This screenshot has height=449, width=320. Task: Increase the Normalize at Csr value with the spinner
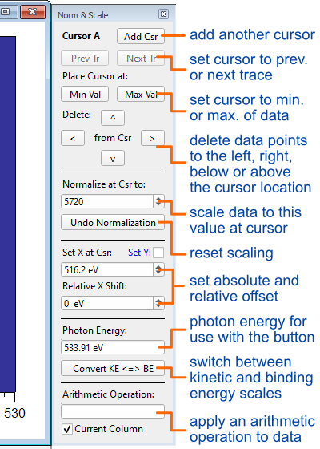158,199
